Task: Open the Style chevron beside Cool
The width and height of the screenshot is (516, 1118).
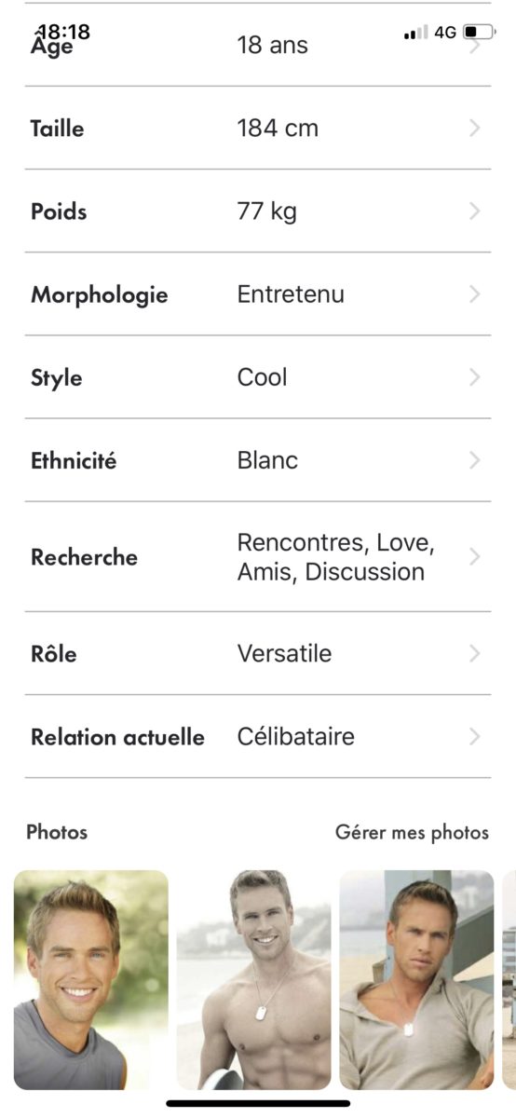Action: click(x=474, y=377)
